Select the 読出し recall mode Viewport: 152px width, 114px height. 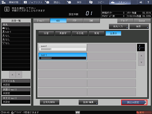click(x=54, y=2)
